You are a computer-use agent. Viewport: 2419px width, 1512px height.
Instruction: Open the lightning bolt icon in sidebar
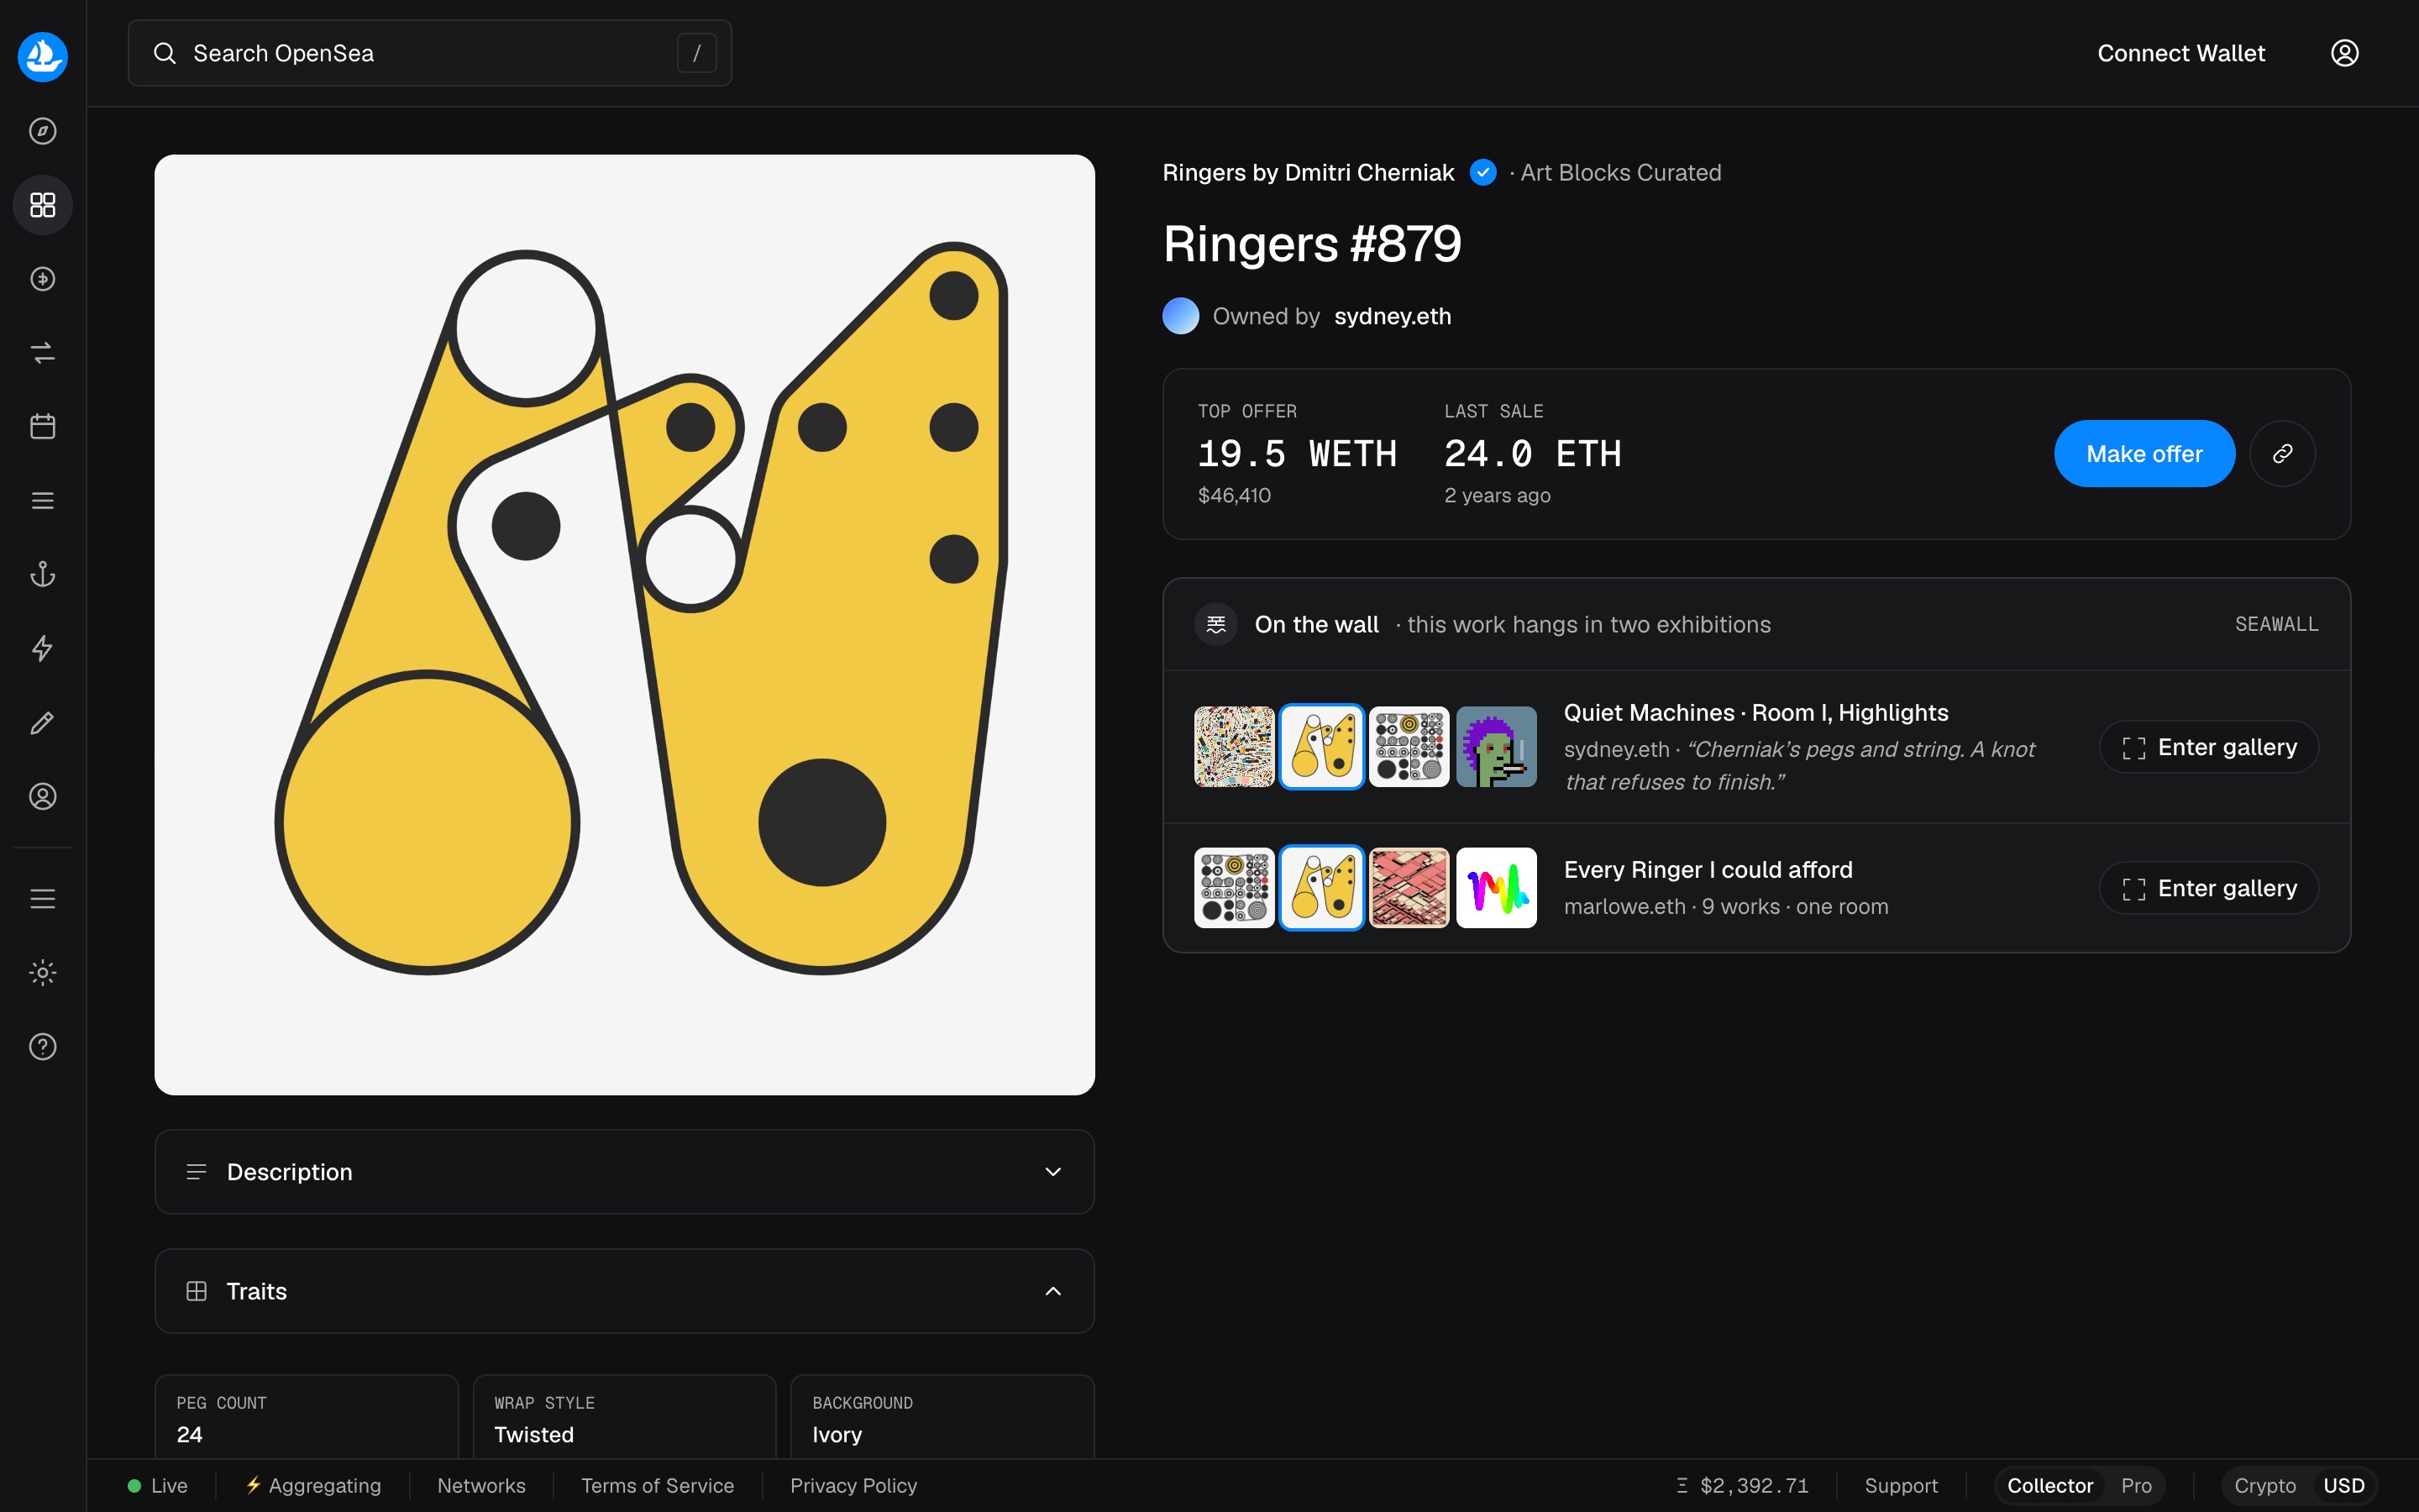[43, 648]
